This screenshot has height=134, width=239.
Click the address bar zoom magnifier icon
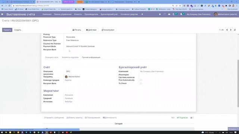173,6
